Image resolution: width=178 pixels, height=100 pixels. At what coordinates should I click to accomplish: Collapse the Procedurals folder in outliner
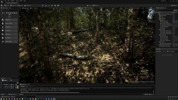coord(159,35)
